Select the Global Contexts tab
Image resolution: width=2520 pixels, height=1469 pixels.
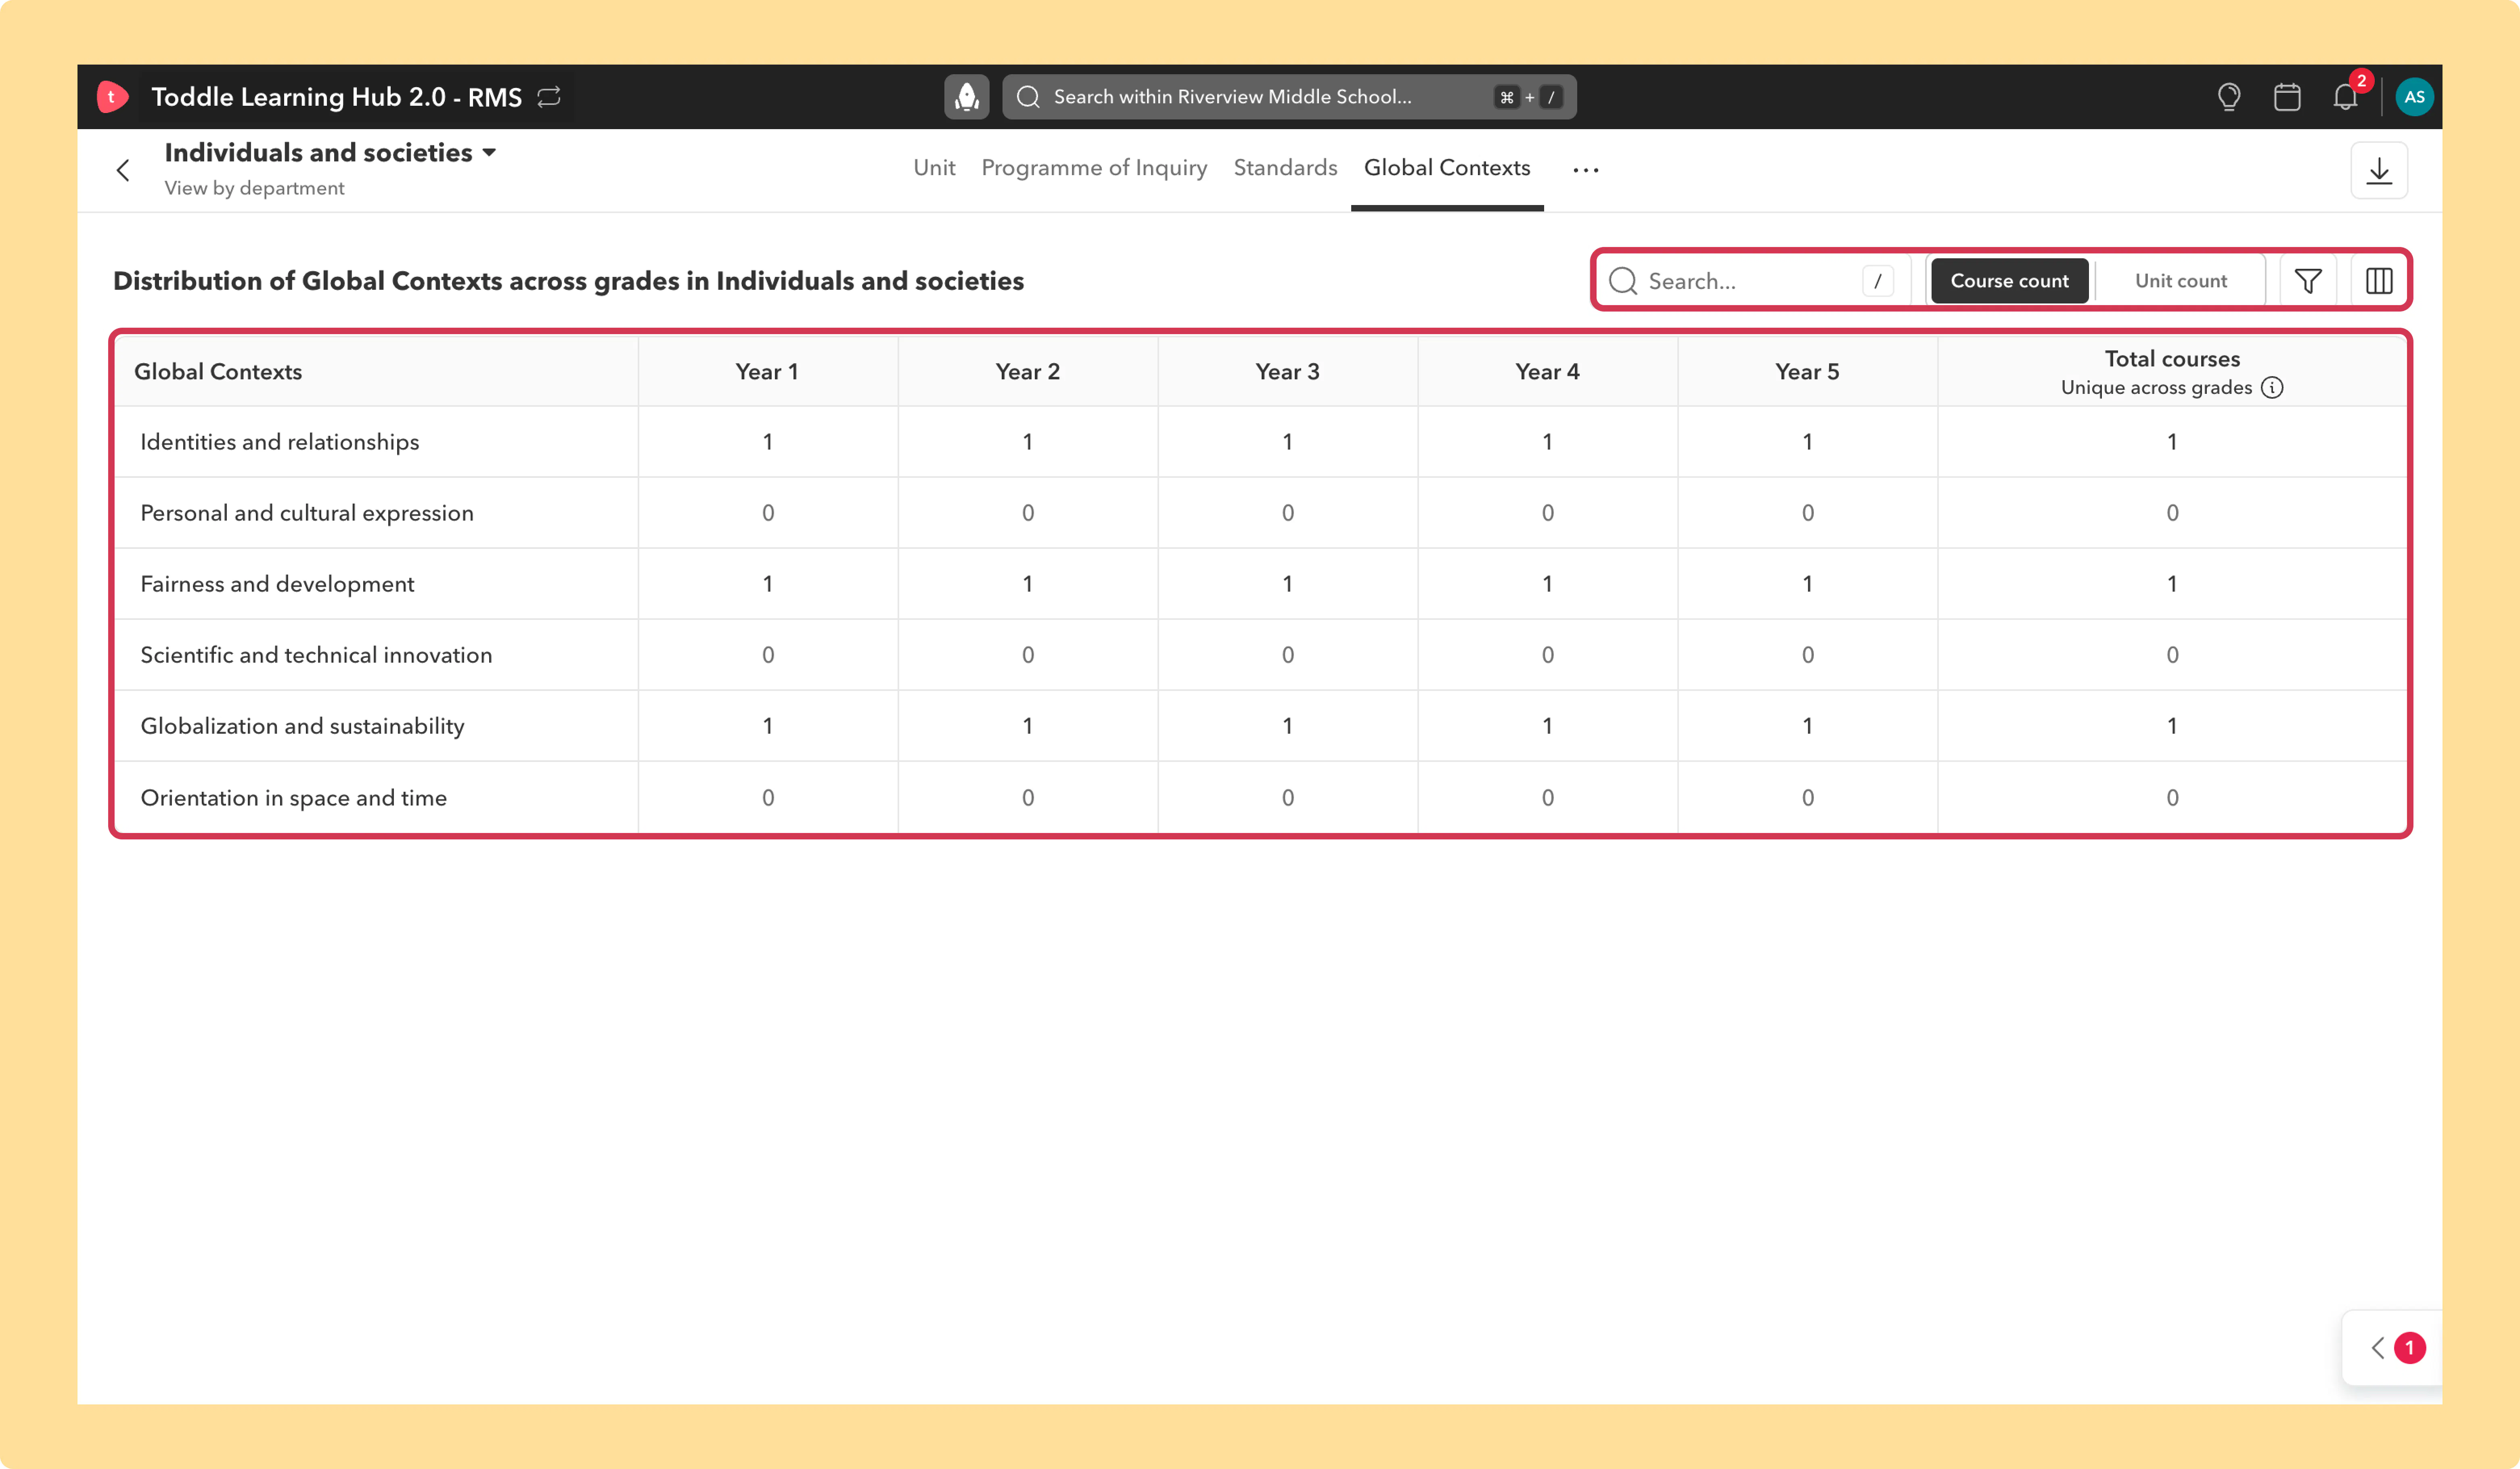pyautogui.click(x=1447, y=168)
